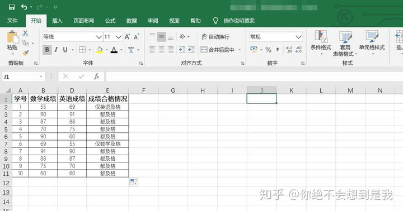The image size is (403, 211).
Task: Click the Insert Function fx icon
Action: point(97,76)
